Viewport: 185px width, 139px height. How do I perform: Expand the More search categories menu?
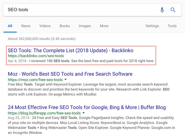[104, 26]
